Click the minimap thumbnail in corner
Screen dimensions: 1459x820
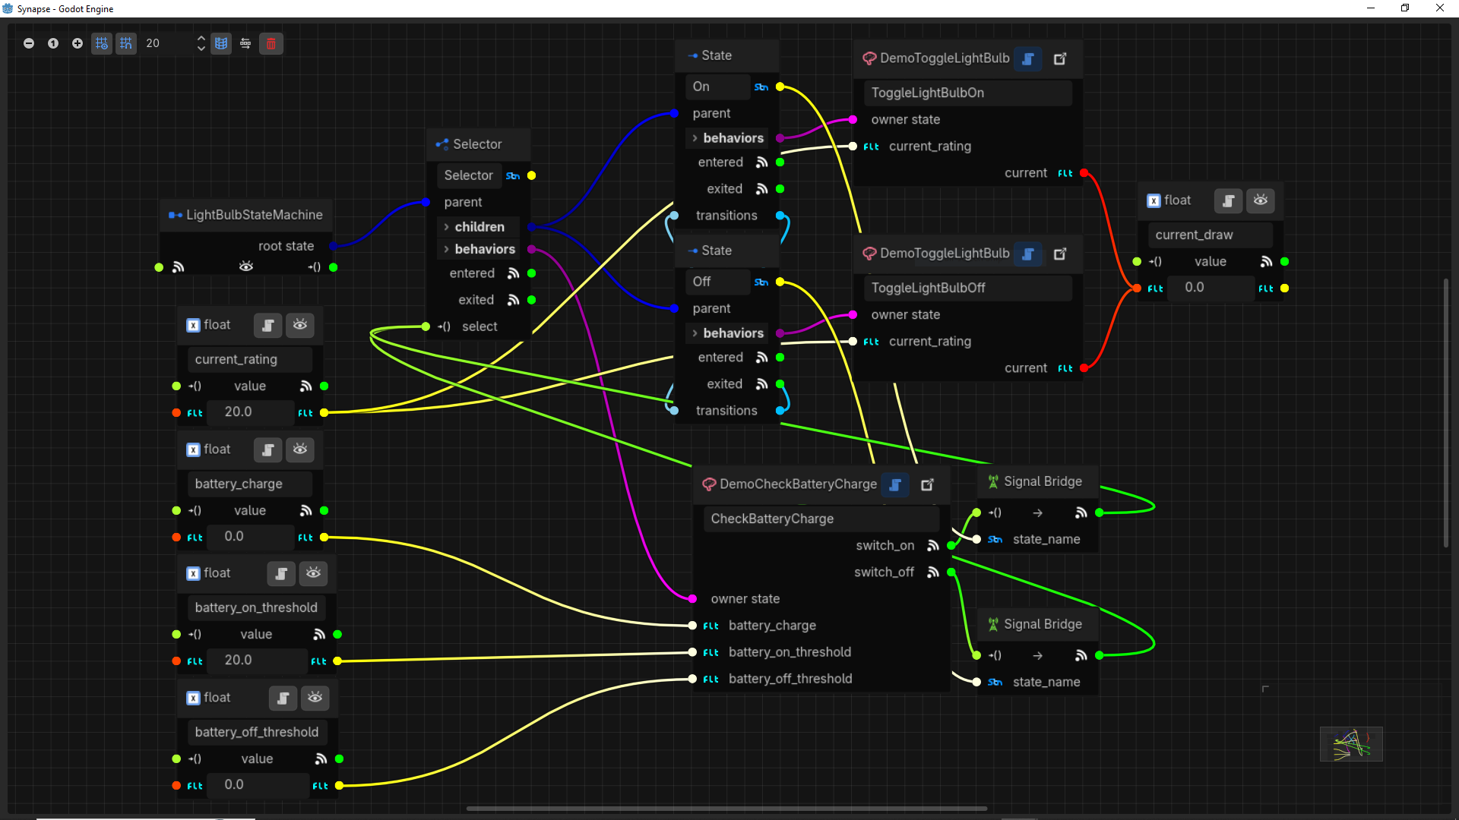point(1351,744)
